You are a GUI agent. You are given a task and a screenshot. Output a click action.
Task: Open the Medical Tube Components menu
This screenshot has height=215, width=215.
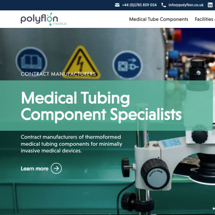(x=159, y=19)
